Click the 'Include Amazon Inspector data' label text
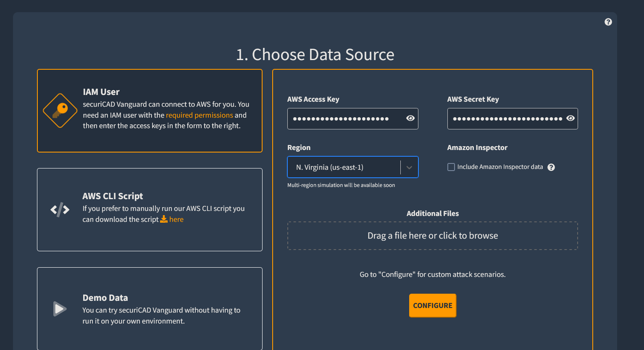 pos(500,167)
